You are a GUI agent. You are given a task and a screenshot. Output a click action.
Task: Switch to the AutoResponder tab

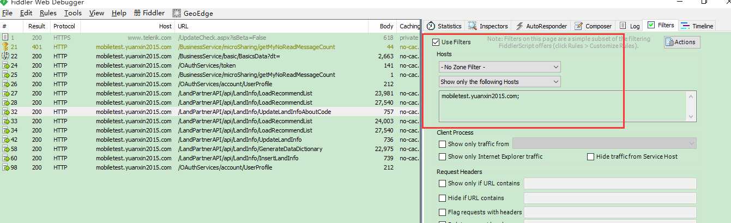[x=541, y=26]
